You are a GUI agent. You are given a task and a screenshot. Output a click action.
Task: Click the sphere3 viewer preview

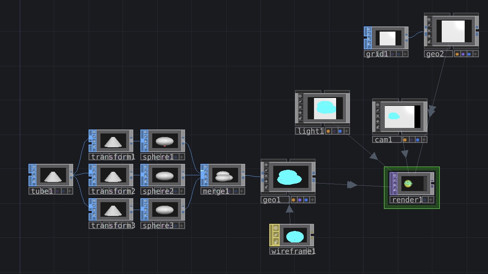(x=165, y=210)
